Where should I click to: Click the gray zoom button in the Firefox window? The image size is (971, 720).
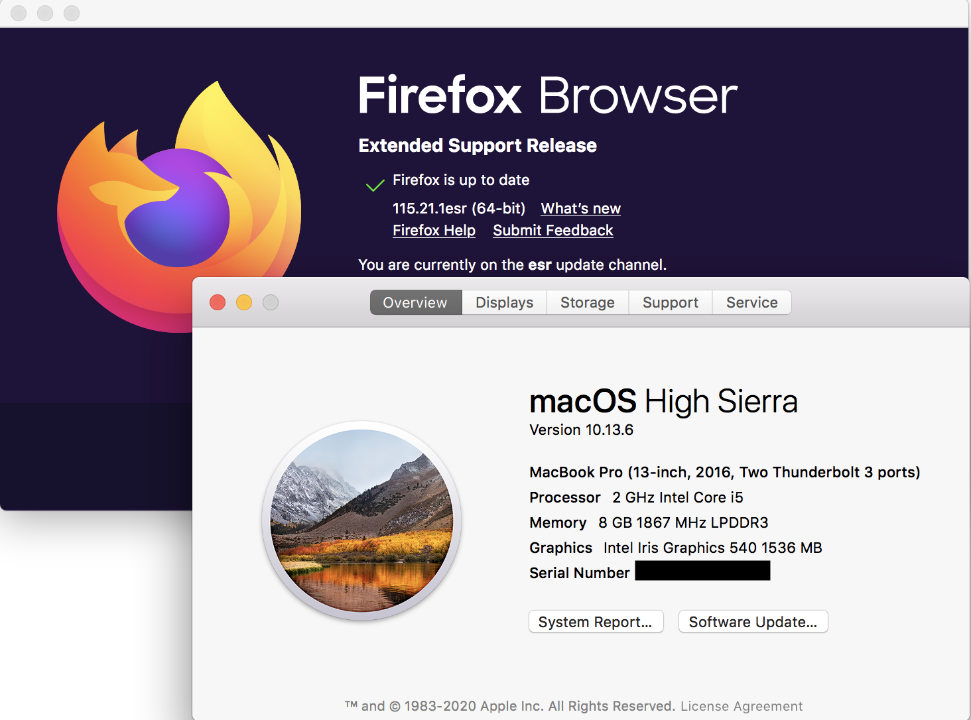click(x=72, y=13)
